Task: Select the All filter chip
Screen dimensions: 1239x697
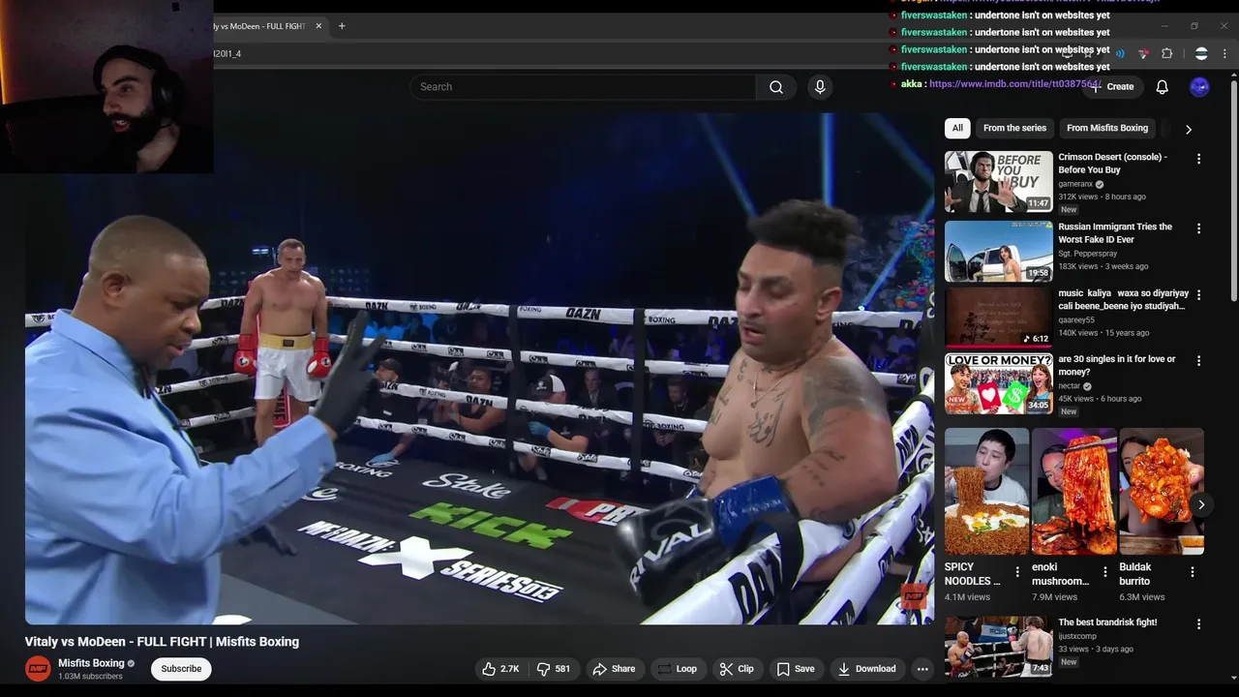Action: [957, 128]
